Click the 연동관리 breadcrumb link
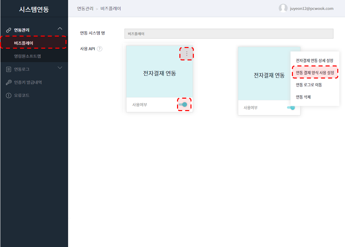Image resolution: width=345 pixels, height=247 pixels. (x=85, y=8)
